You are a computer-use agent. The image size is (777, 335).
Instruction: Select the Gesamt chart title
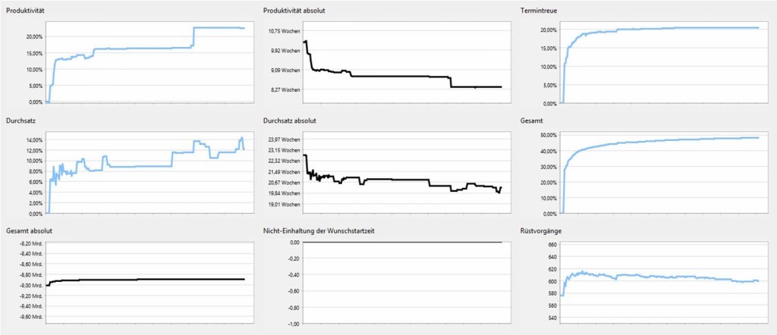[x=533, y=121]
